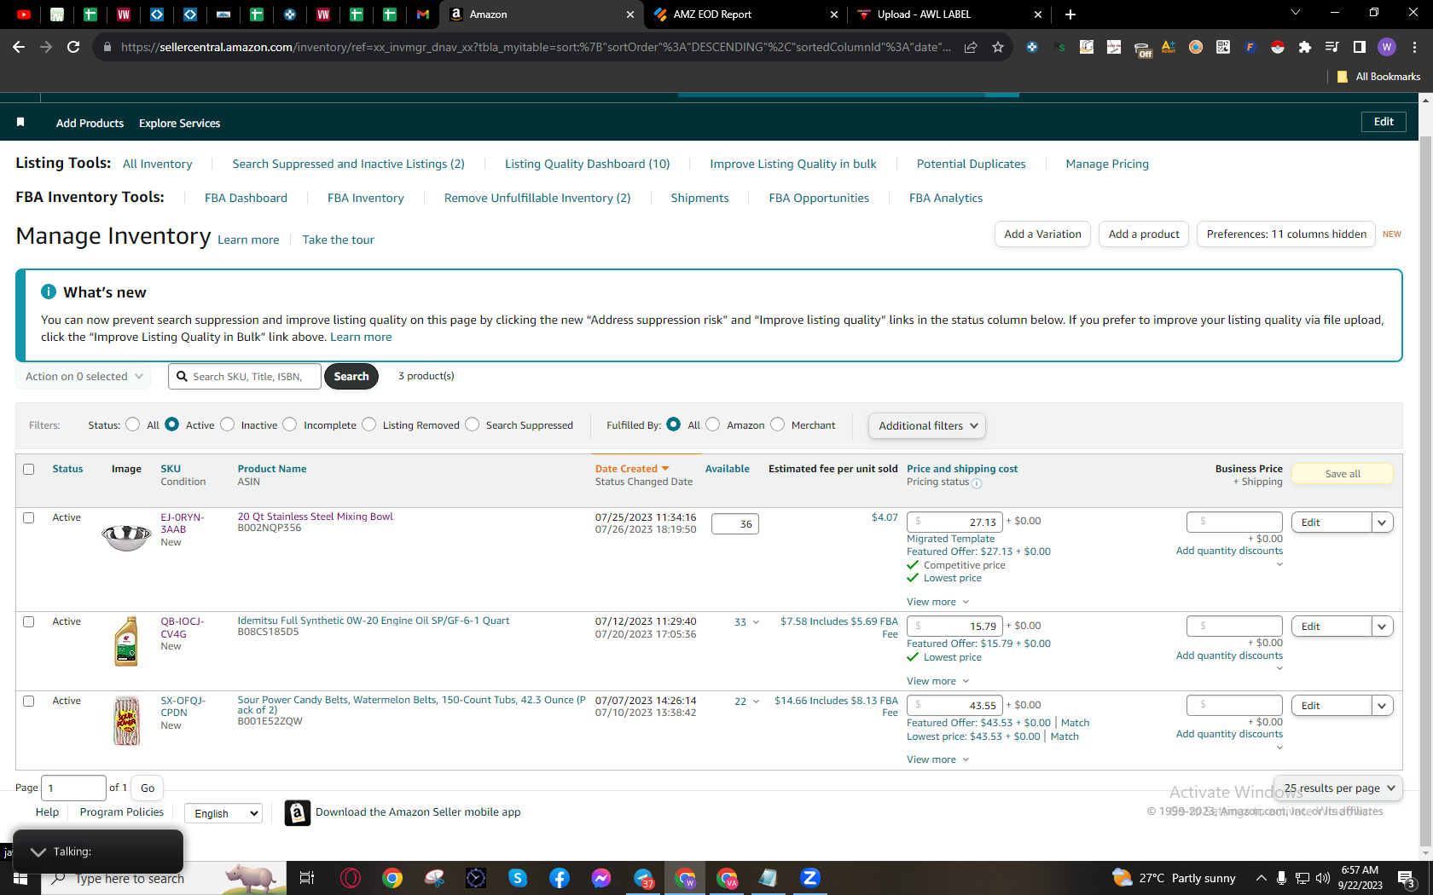This screenshot has height=895, width=1433.
Task: Open the W profile avatar menu
Action: [x=1387, y=47]
